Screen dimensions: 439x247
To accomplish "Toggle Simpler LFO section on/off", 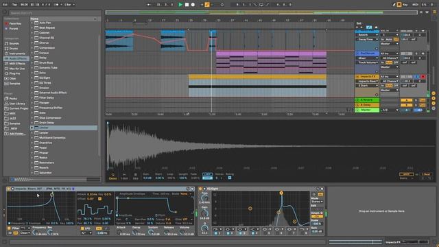I will (x=82, y=228).
